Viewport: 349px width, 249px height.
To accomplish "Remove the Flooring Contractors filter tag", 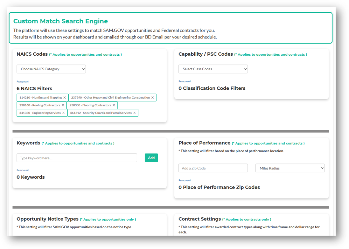I will click(114, 105).
